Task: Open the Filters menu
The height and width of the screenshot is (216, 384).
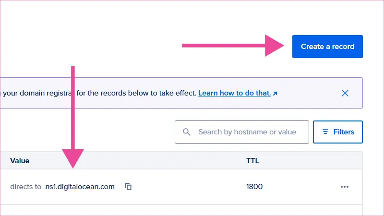Action: pyautogui.click(x=337, y=132)
